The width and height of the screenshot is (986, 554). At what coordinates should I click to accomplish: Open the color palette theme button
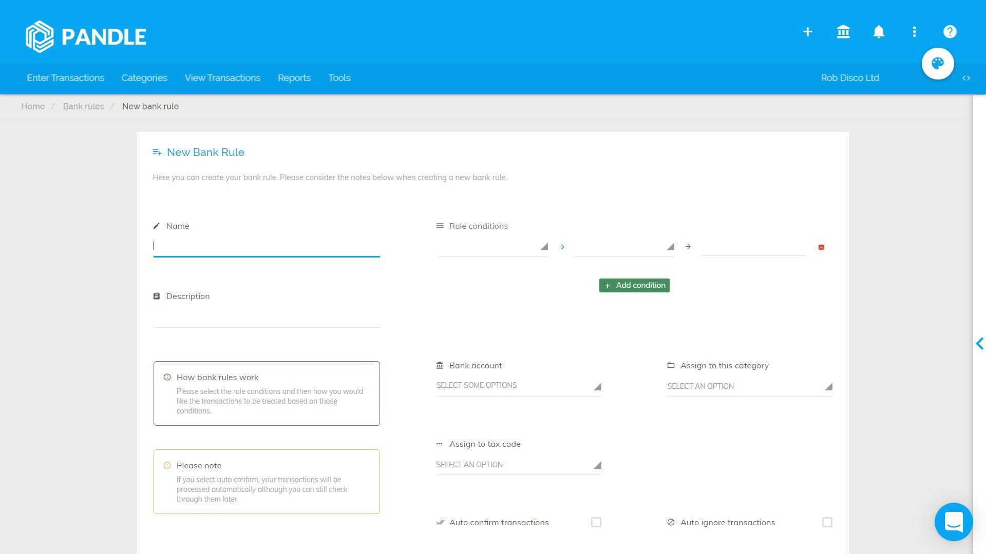tap(937, 64)
